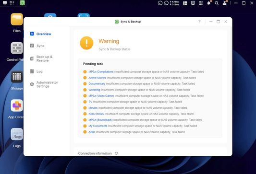Open the Movies task link

point(93,108)
